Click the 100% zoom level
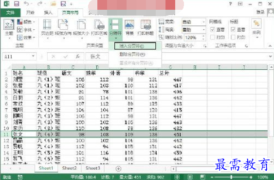Viewport: 274px width, 180px height. [x=263, y=177]
